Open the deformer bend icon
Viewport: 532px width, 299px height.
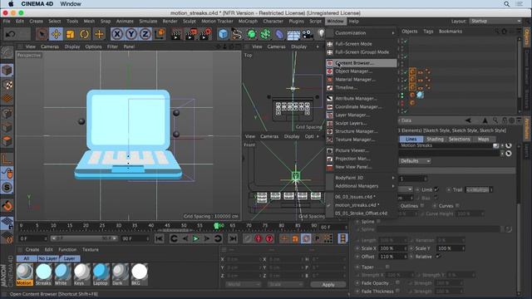coord(279,34)
